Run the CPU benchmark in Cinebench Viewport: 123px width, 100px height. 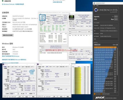point(116,19)
